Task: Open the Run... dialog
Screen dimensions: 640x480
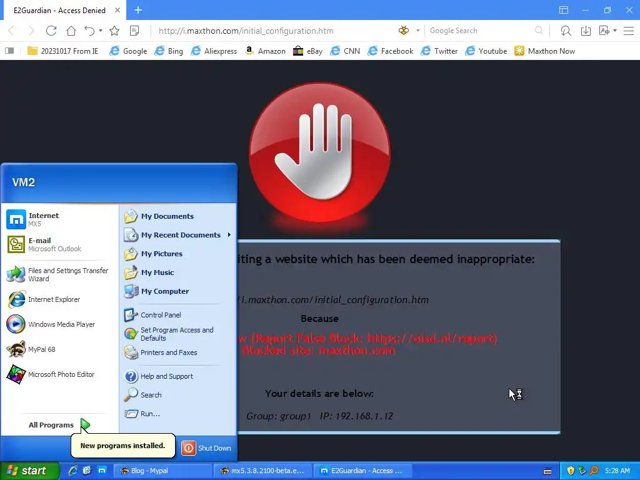Action: [x=178, y=414]
